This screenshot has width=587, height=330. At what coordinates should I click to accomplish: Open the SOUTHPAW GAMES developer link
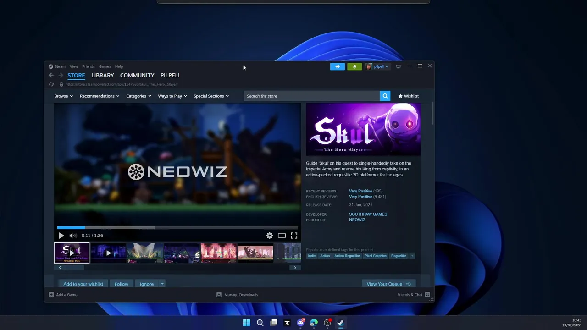point(368,214)
